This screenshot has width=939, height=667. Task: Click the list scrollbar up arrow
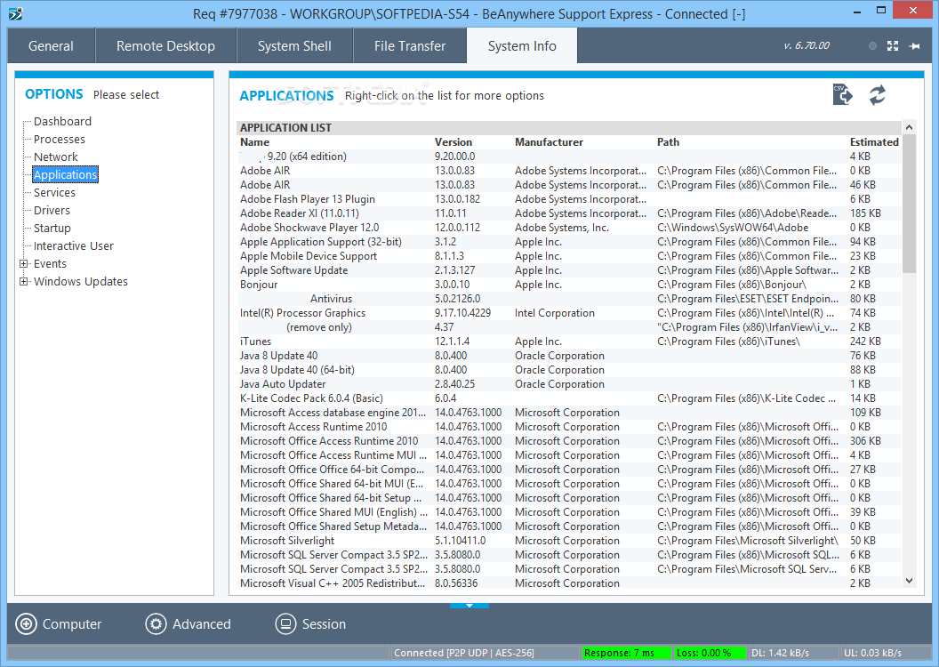[909, 127]
